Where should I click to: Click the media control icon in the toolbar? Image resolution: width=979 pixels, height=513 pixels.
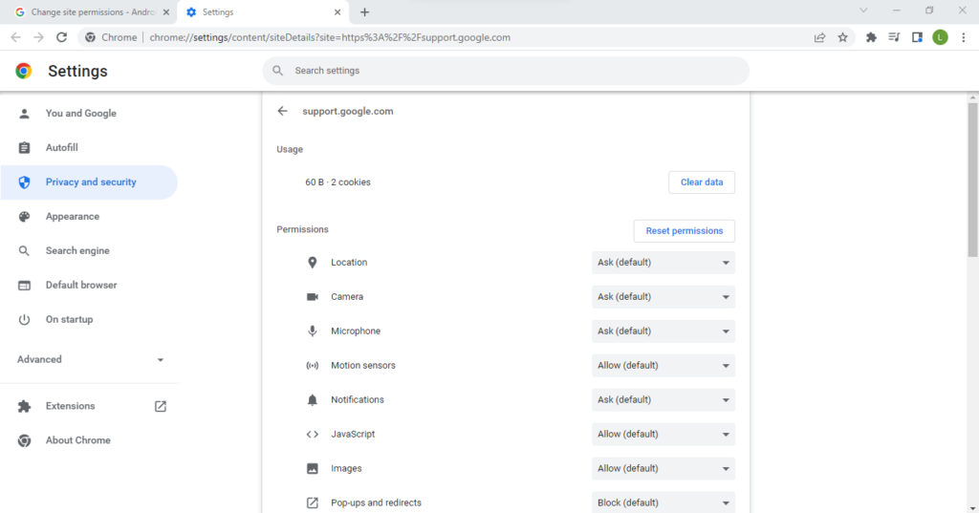(x=894, y=37)
